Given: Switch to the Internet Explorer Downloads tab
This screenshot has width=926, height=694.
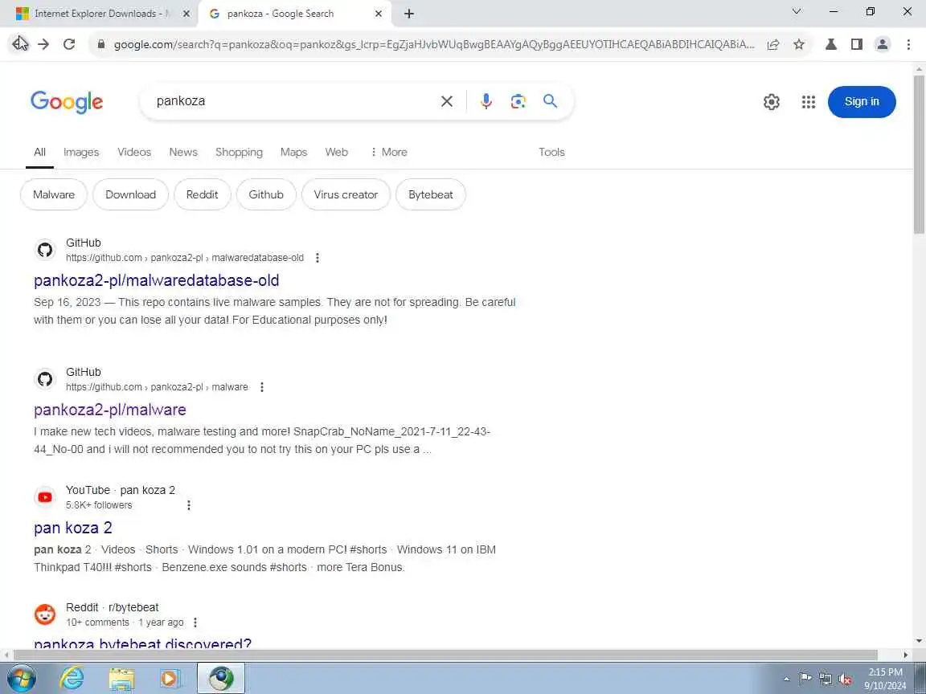Looking at the screenshot, I should 99,14.
